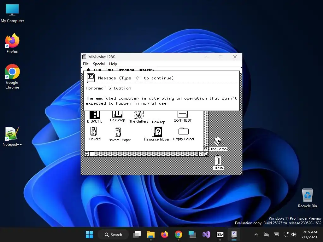Viewport: 323px width, 242px height.
Task: Open the Special menu in Mini vMac
Action: 99,64
